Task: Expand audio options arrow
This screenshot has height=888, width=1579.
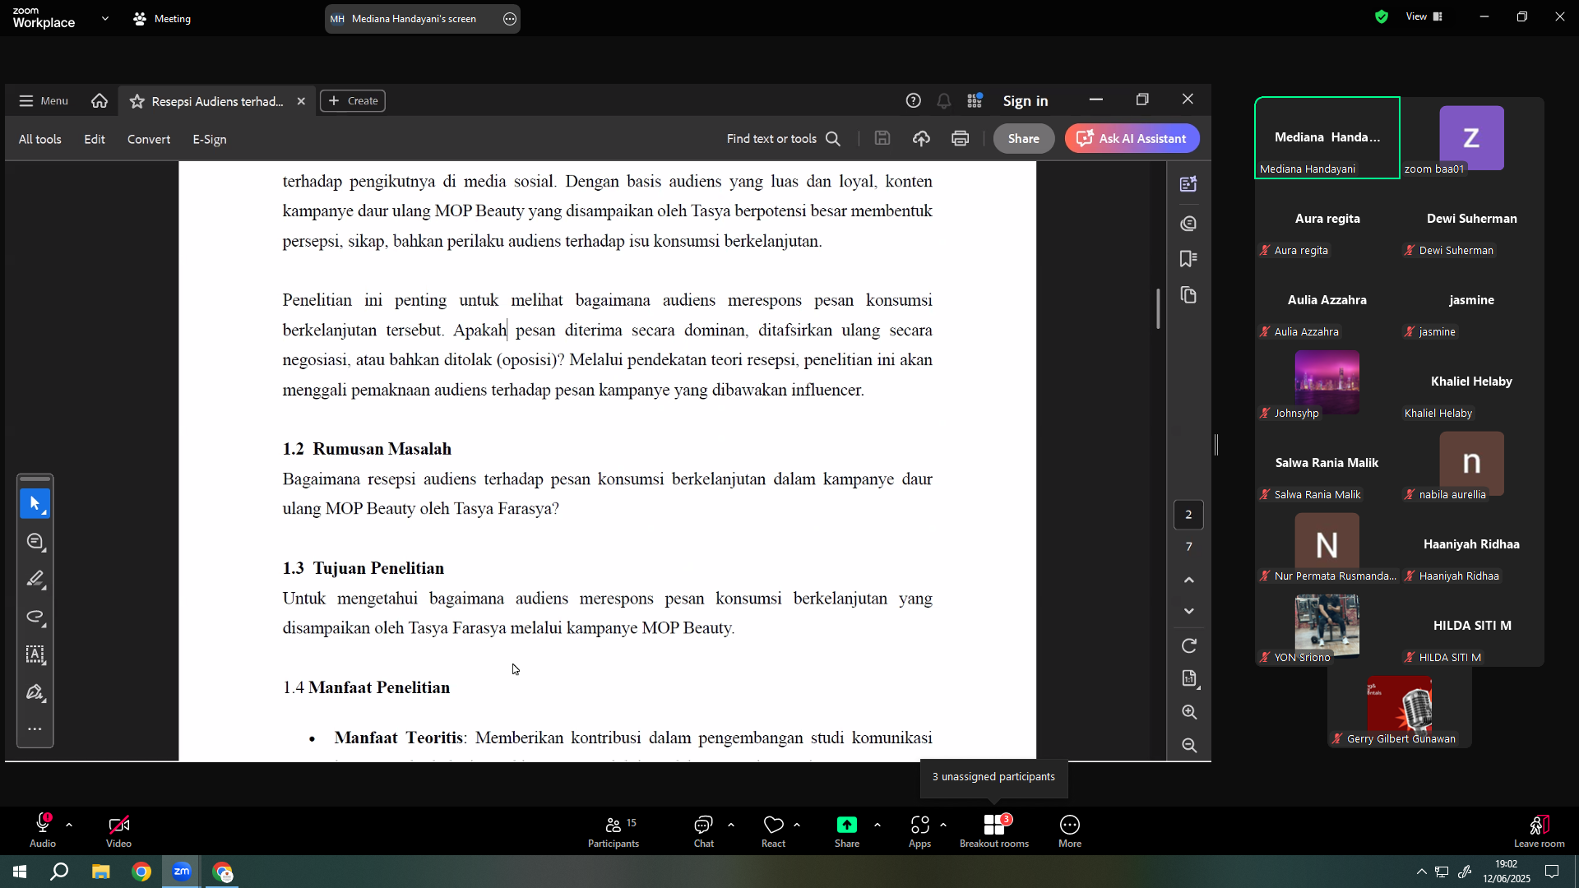Action: pyautogui.click(x=69, y=825)
